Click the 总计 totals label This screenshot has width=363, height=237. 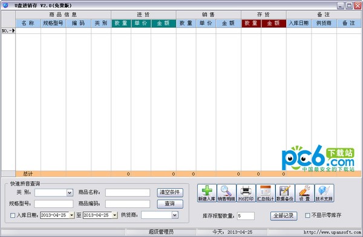[x=28, y=174]
